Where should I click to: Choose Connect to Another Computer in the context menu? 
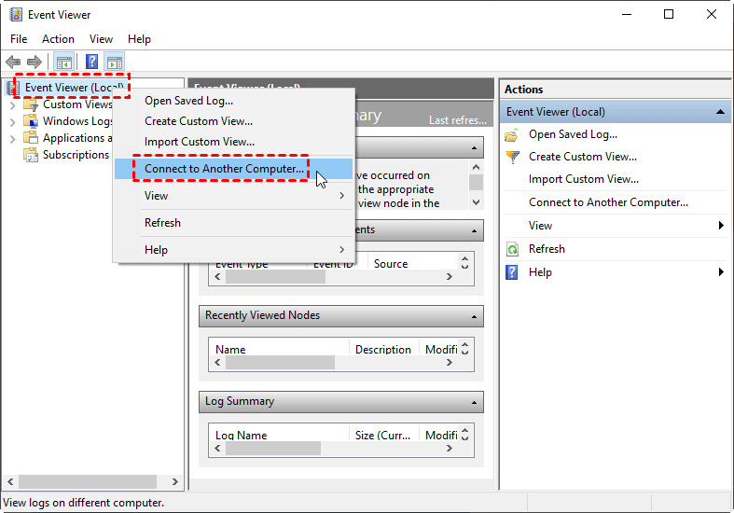click(x=224, y=169)
